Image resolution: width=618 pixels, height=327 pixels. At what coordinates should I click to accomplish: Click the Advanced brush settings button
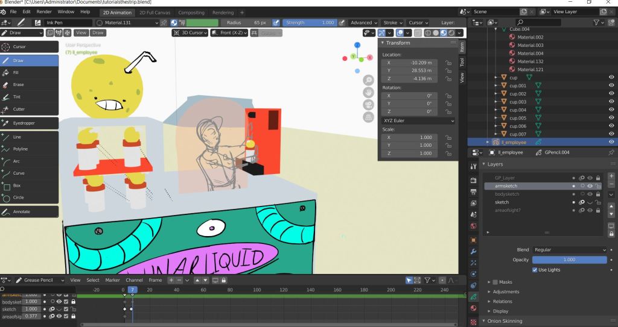click(364, 23)
